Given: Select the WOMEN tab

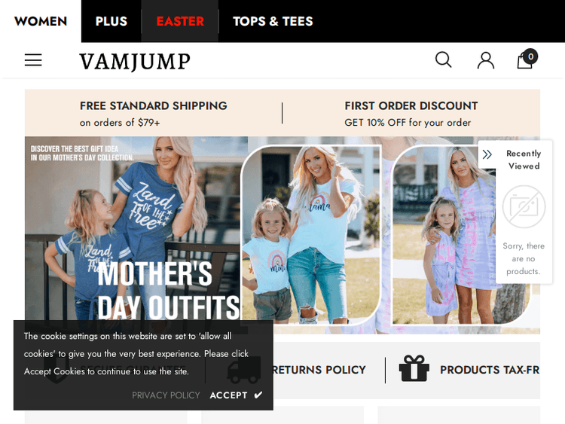Looking at the screenshot, I should 41,21.
